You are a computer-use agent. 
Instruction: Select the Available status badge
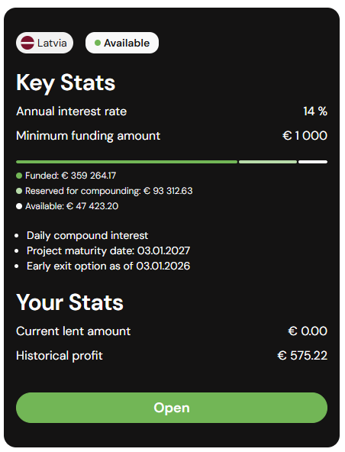[x=122, y=43]
